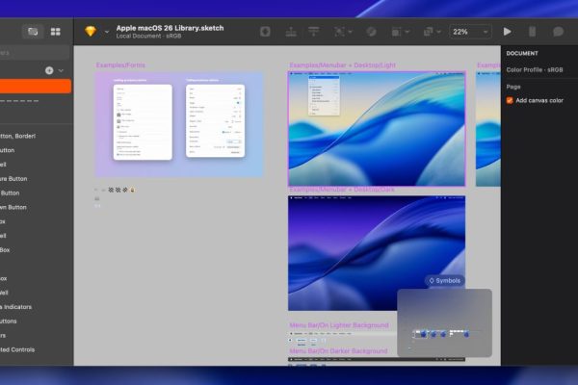Click the Create Symbol toolbar icon
Viewport: 578px width, 385px height.
pos(265,32)
